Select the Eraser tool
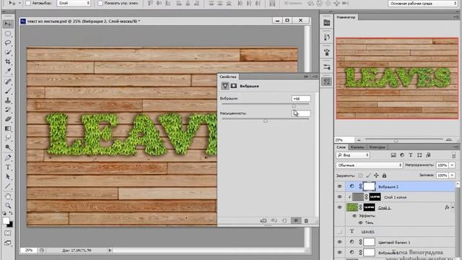Screen dimensions: 462x260 [x=8, y=119]
